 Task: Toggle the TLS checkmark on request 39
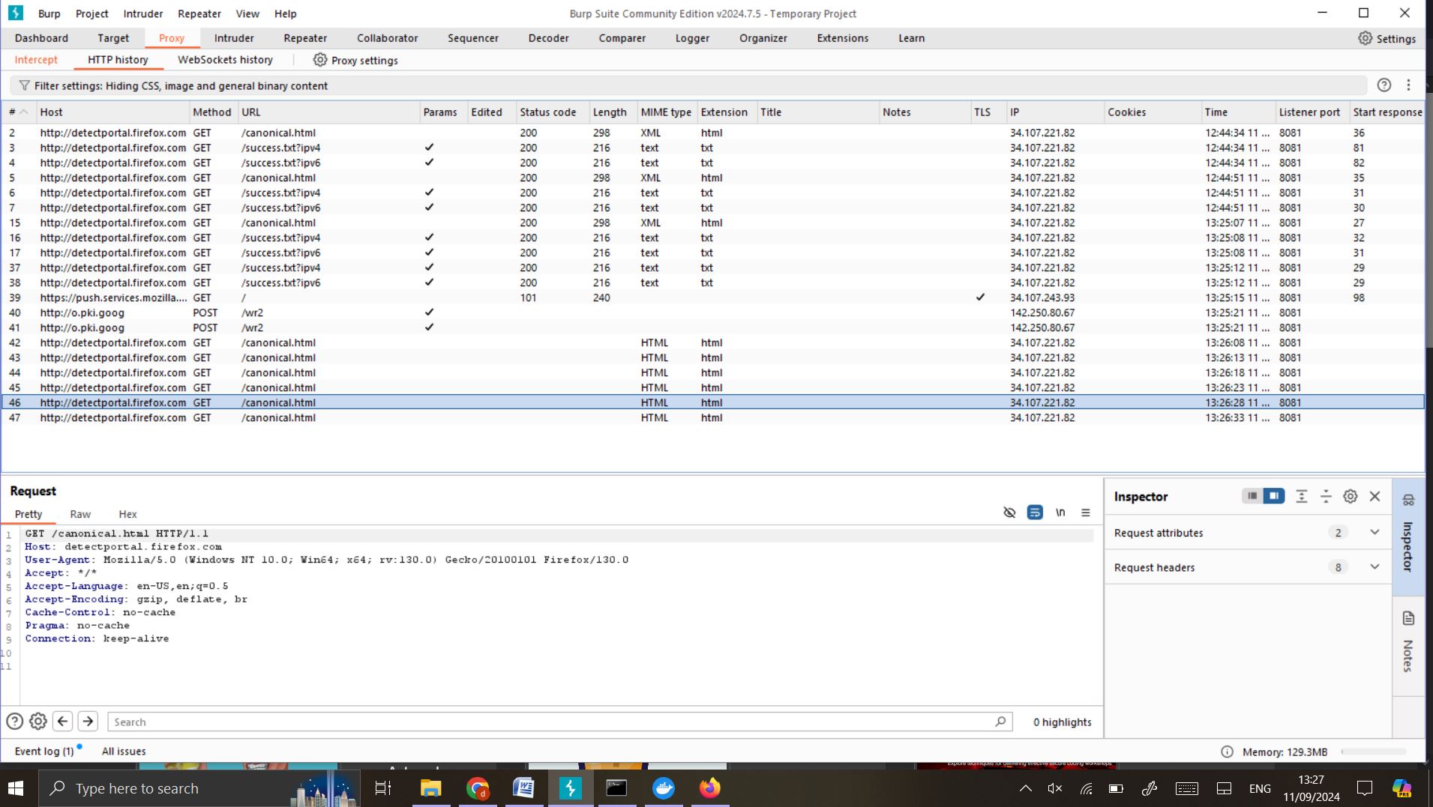(x=980, y=297)
